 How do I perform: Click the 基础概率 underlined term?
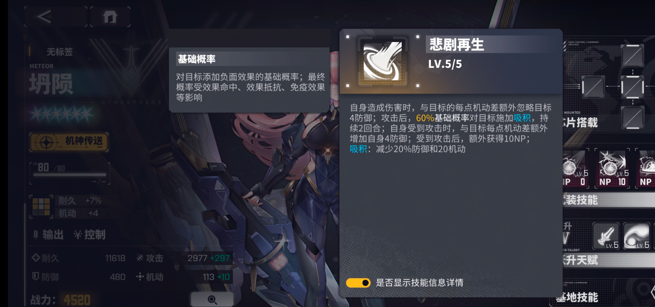coord(451,118)
